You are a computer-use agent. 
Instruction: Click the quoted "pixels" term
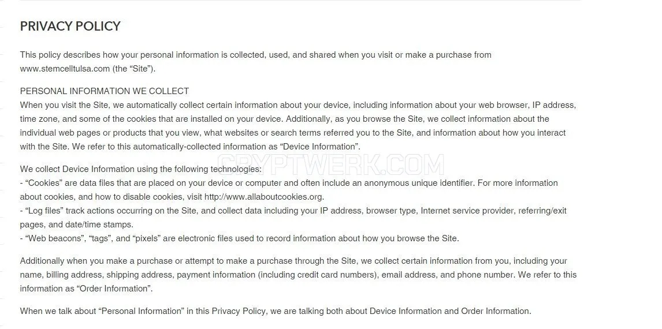147,239
